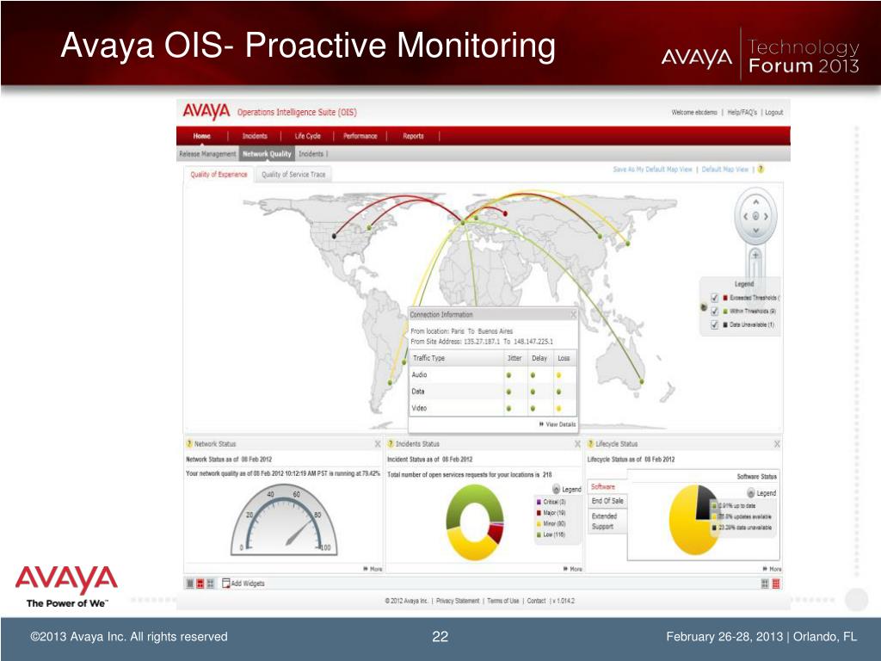The width and height of the screenshot is (881, 661).
Task: Pan the map right with the arrow
Action: coord(766,216)
